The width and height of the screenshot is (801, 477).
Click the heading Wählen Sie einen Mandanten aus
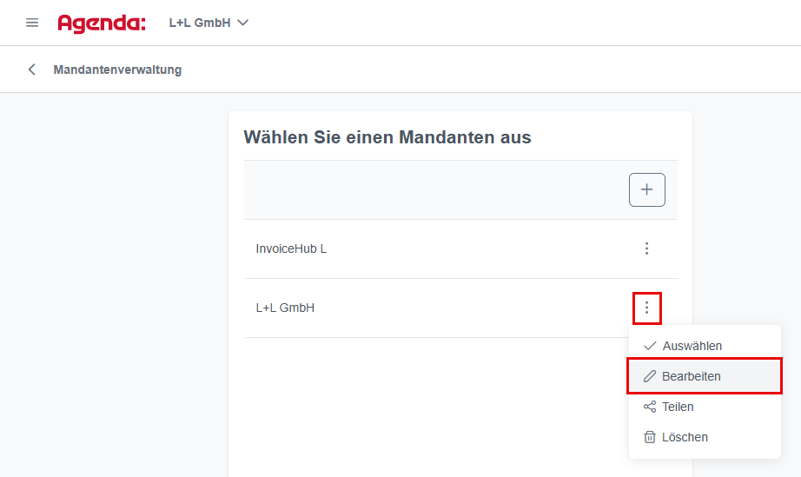coord(387,137)
